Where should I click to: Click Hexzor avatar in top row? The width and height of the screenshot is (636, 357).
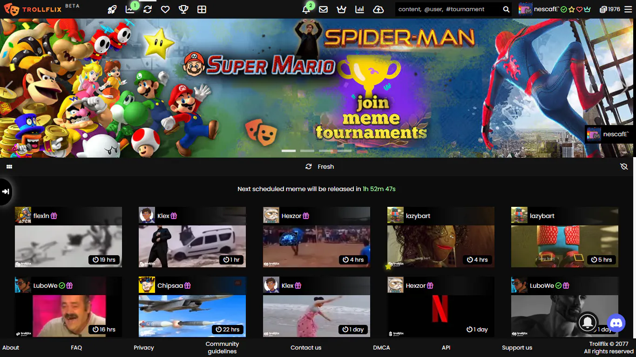pyautogui.click(x=271, y=215)
